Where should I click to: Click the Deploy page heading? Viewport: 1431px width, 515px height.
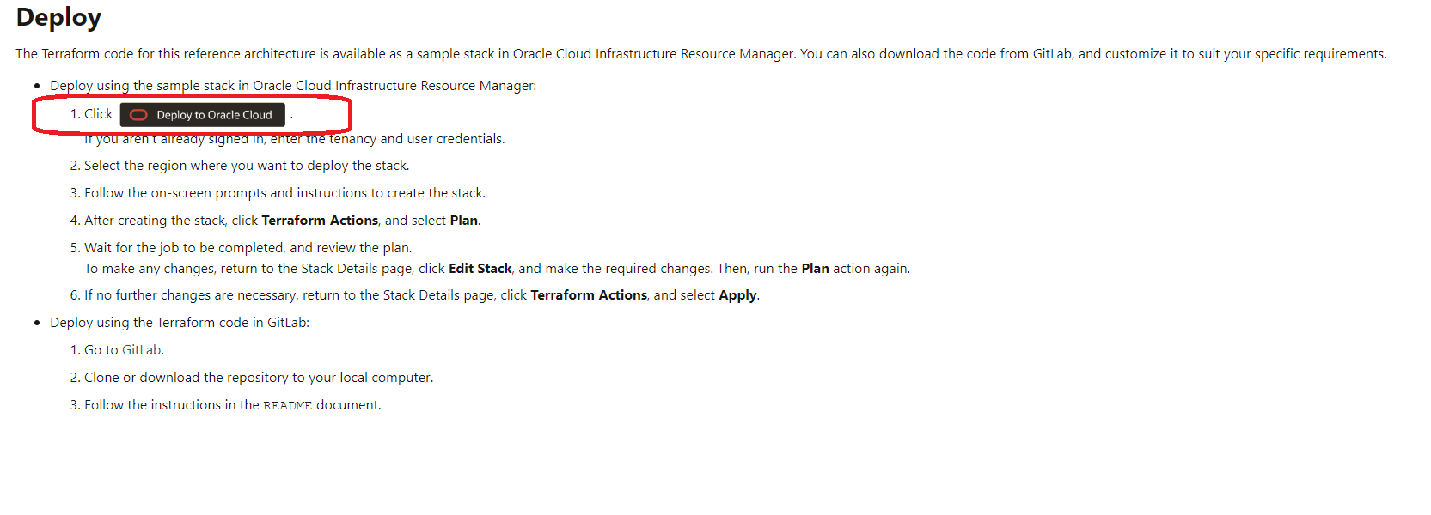(58, 17)
